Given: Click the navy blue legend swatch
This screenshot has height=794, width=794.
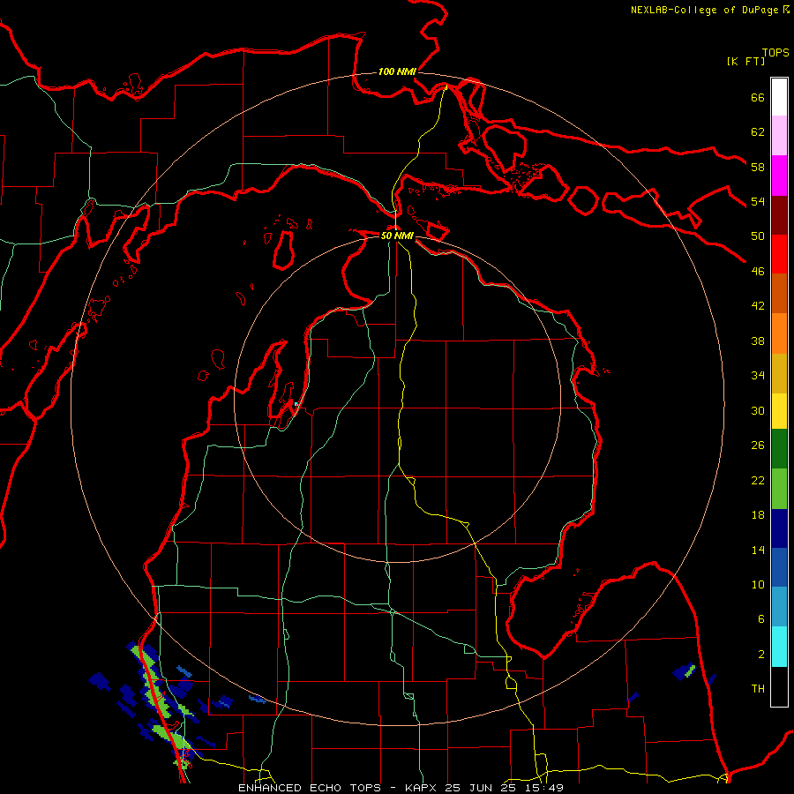Looking at the screenshot, I should tap(779, 528).
